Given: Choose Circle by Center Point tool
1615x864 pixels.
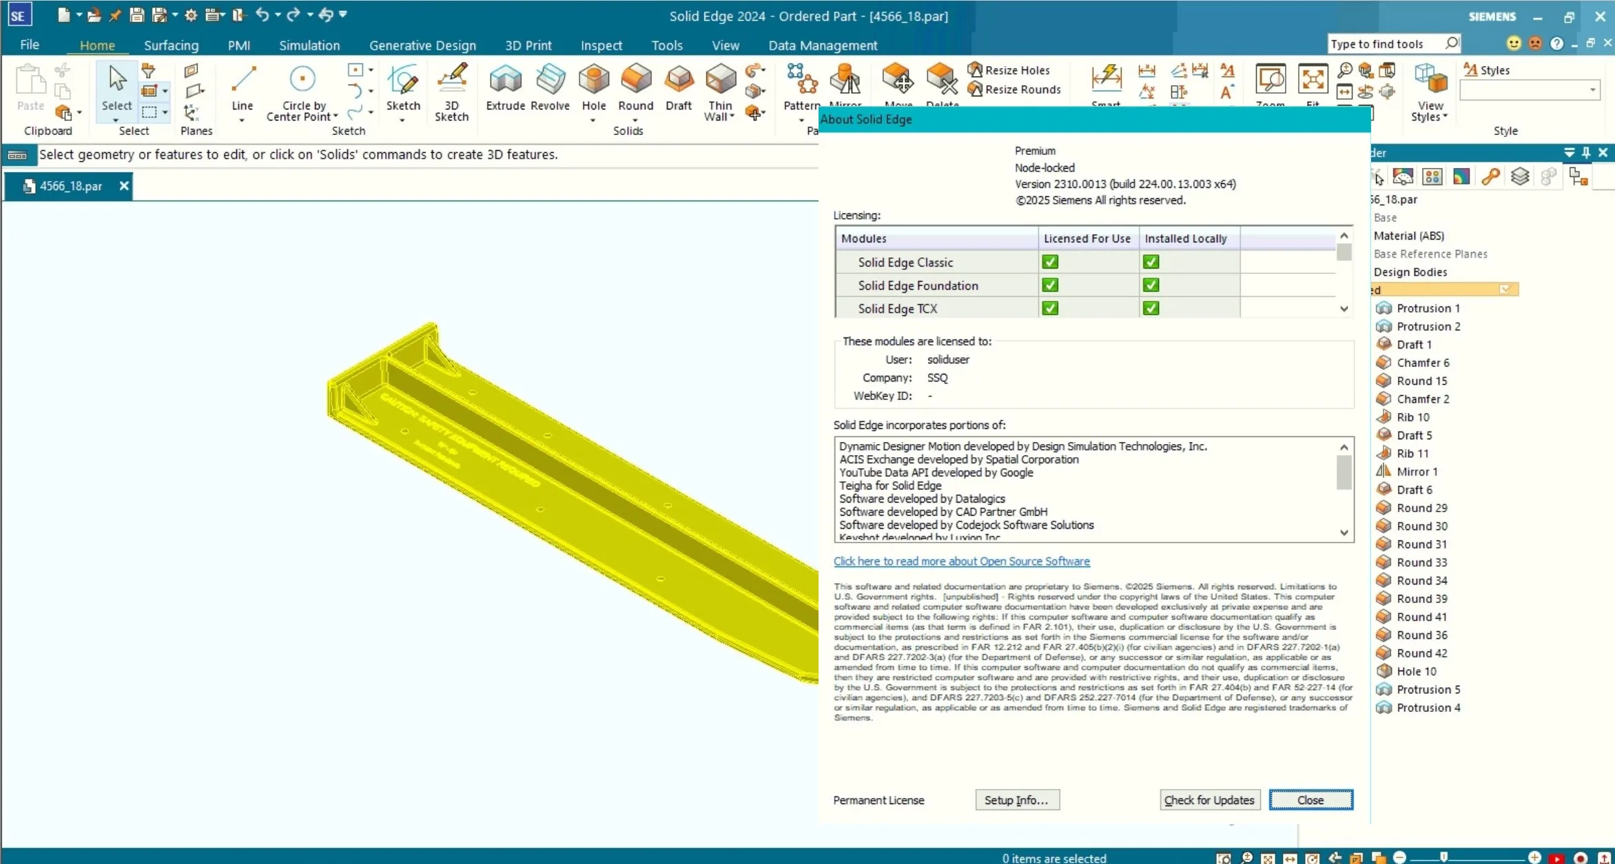Looking at the screenshot, I should [x=302, y=93].
